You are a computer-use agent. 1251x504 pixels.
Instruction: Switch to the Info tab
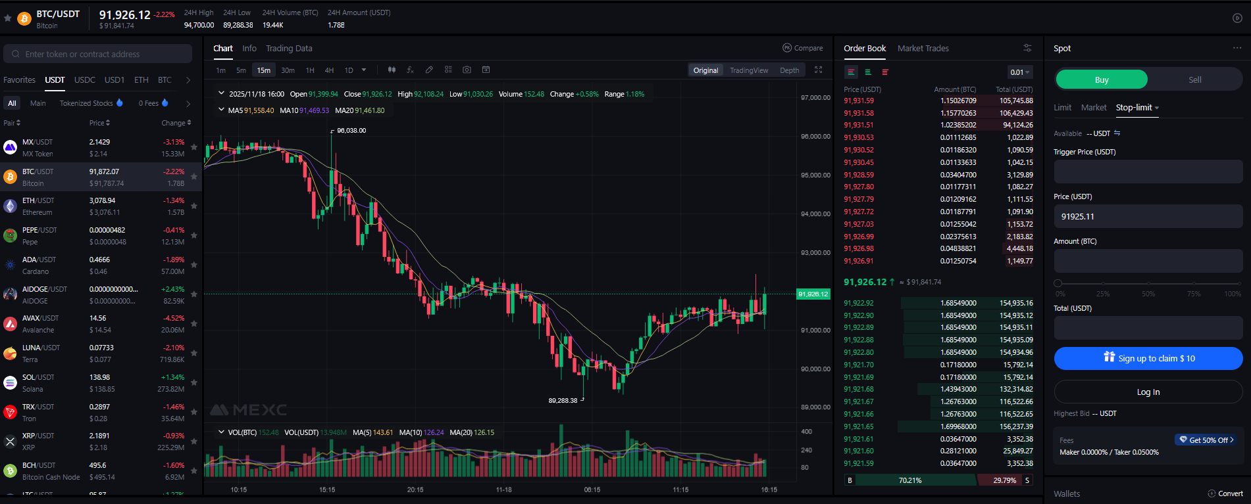pos(249,48)
